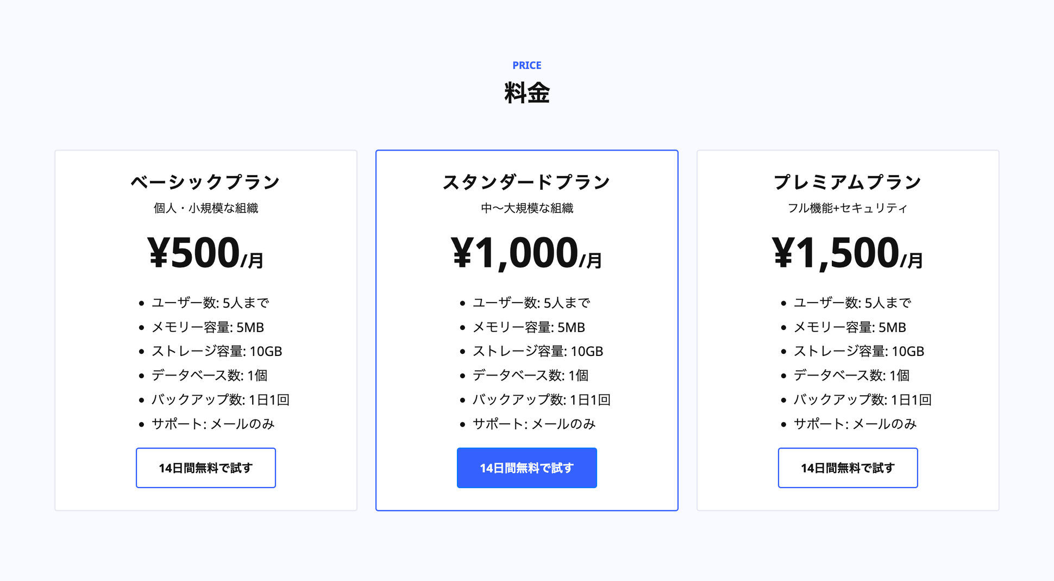Click the プレミアムプラン trial button
1054x581 pixels.
click(847, 467)
